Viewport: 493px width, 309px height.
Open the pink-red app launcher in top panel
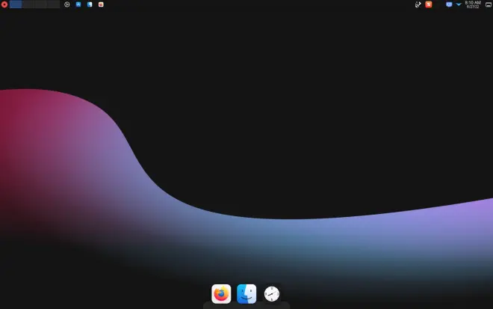pos(101,4)
